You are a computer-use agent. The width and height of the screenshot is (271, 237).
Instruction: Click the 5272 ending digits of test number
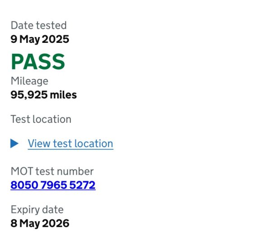[x=83, y=185]
